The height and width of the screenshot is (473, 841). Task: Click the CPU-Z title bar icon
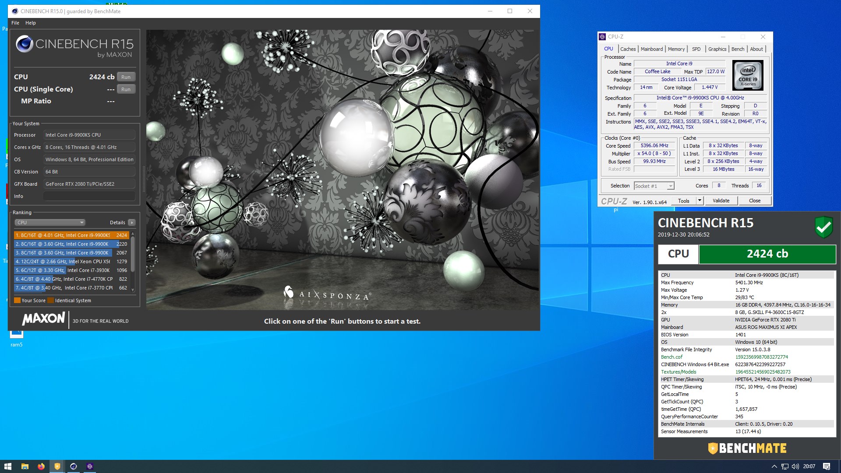tap(603, 37)
